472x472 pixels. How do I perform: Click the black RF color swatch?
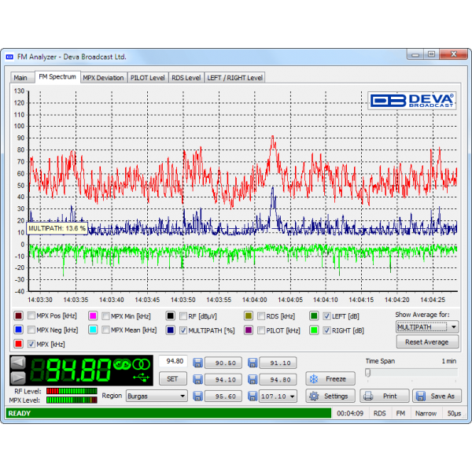[171, 315]
